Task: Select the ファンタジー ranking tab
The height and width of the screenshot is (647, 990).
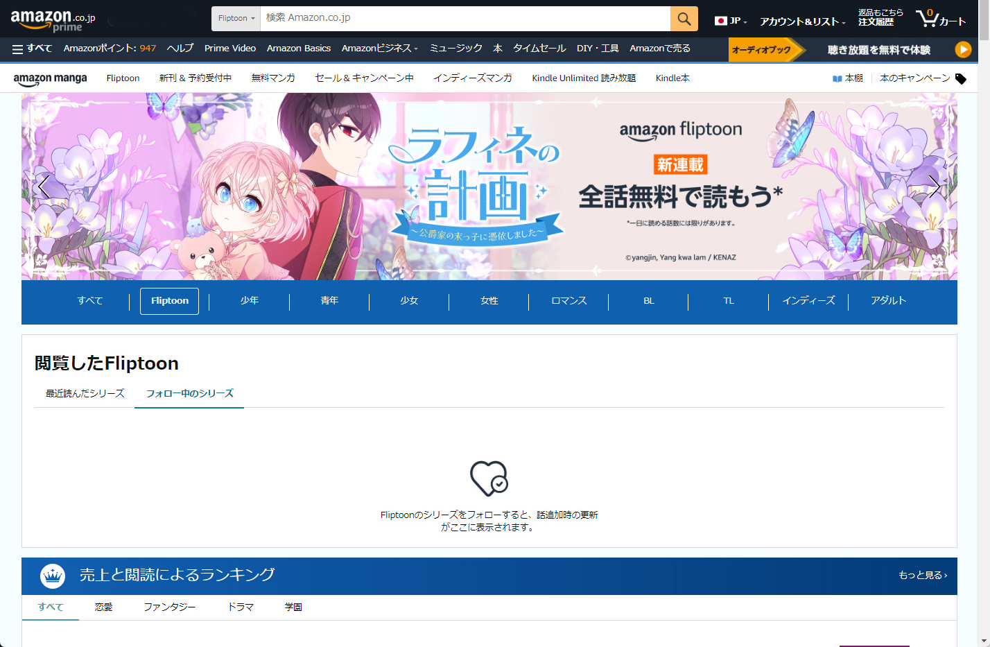Action: tap(169, 606)
